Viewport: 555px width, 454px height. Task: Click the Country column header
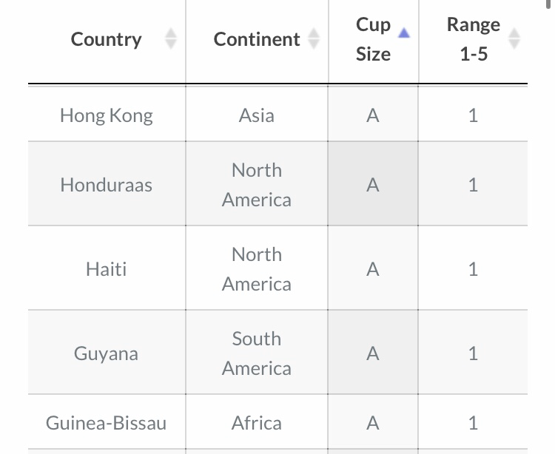click(x=106, y=39)
